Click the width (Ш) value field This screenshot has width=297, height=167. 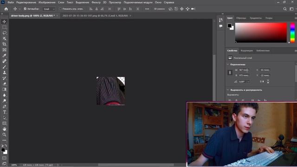coord(244,70)
